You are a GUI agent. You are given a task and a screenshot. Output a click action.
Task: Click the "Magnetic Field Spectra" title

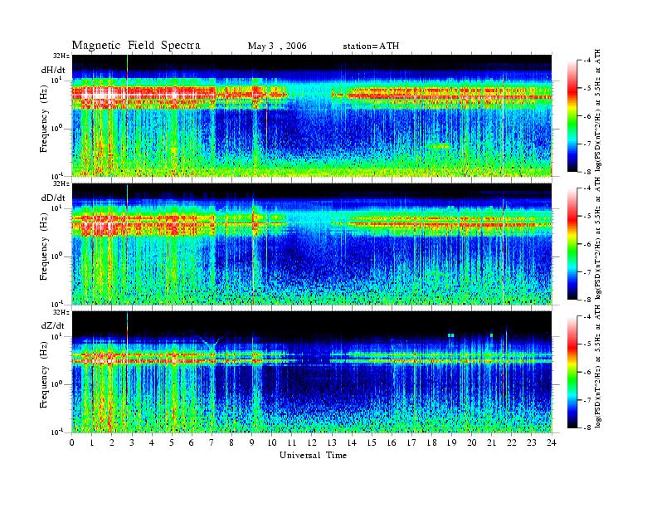(x=136, y=46)
